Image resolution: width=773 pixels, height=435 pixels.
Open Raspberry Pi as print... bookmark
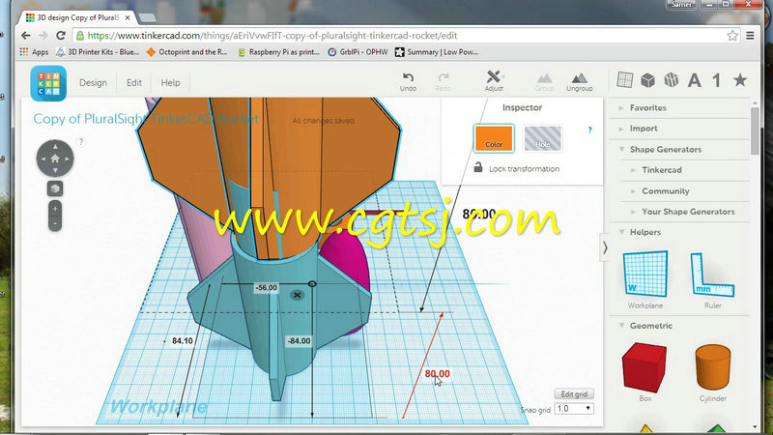pos(278,52)
